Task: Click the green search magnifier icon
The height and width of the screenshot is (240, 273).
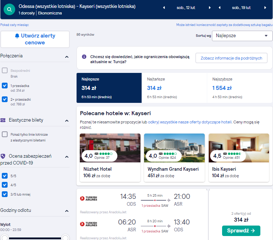Action: (9, 9)
